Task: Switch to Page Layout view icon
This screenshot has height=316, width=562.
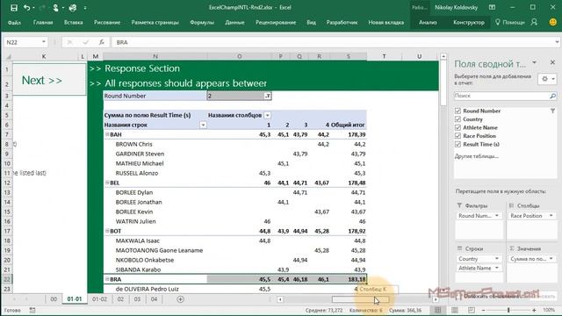Action: (455, 310)
